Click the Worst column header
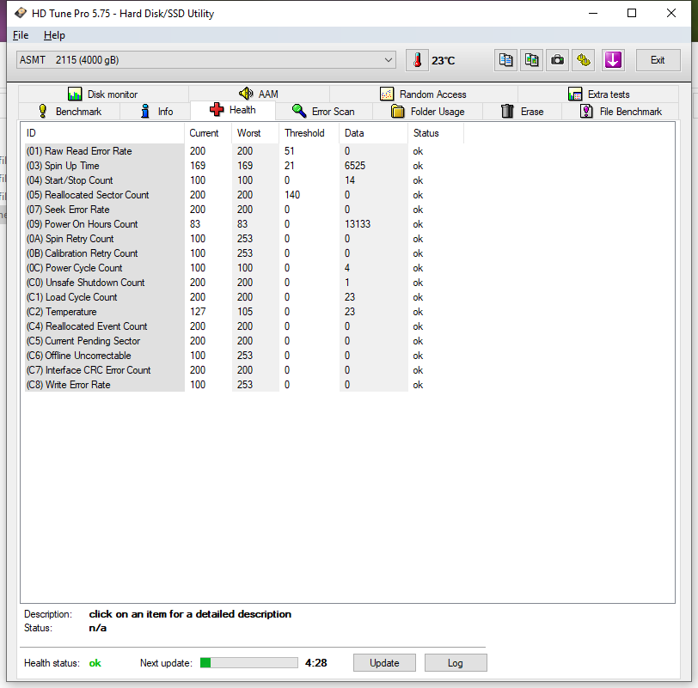Image resolution: width=698 pixels, height=688 pixels. coord(255,133)
